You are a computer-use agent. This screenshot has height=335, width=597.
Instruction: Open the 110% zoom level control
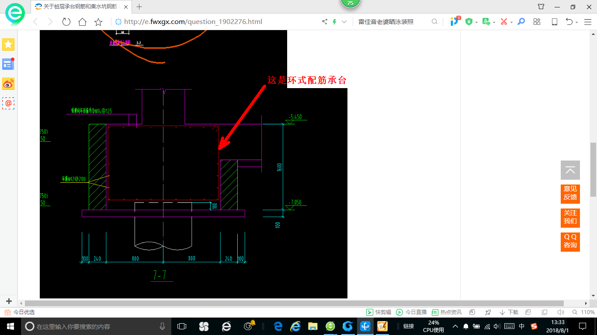583,312
